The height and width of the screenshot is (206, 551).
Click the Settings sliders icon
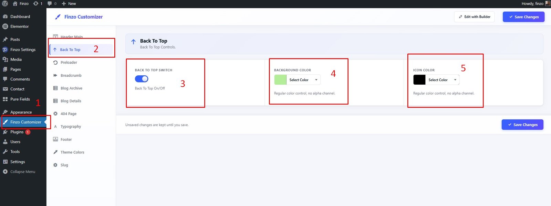pos(5,162)
